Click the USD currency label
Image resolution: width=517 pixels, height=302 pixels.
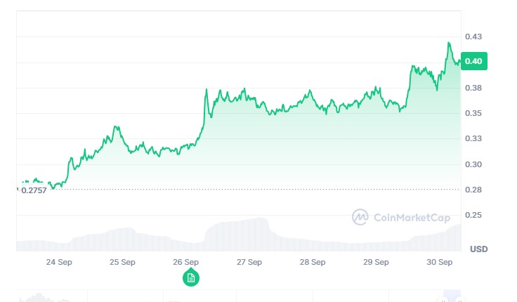click(x=479, y=249)
